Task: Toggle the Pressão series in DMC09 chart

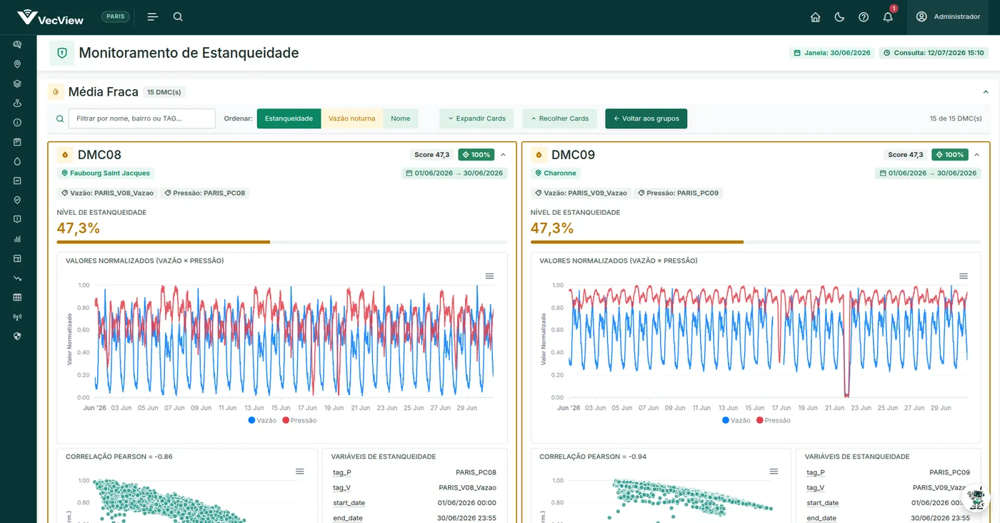Action: tap(774, 421)
